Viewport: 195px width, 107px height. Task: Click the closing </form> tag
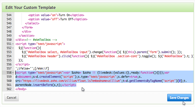point(27,27)
